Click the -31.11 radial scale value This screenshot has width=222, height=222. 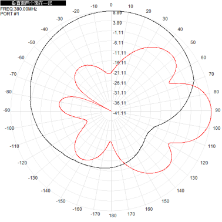click(119, 93)
